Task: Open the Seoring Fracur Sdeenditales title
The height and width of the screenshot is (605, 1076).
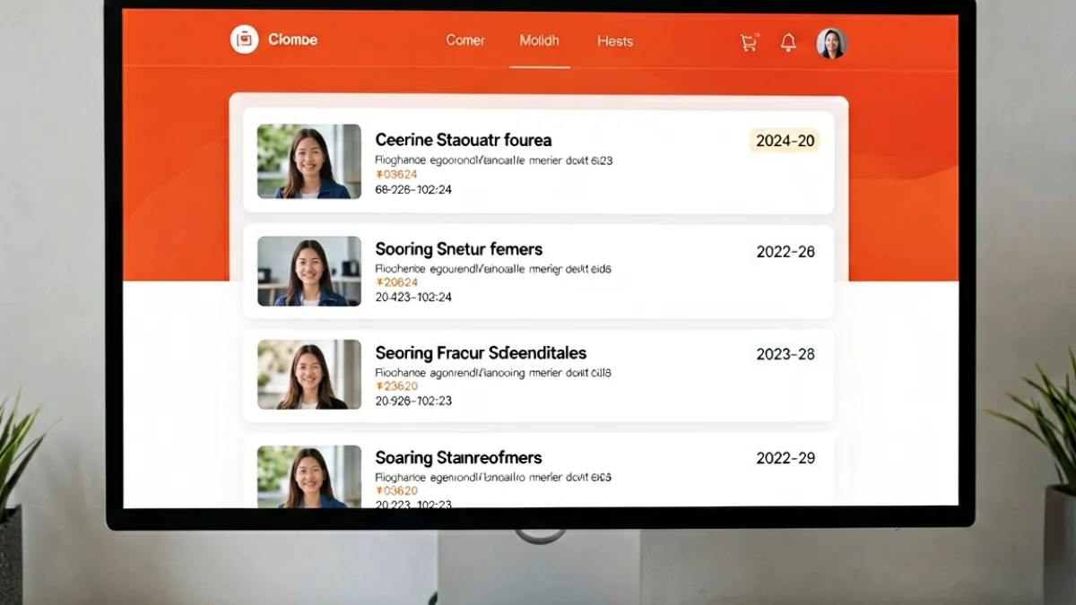Action: 481,353
